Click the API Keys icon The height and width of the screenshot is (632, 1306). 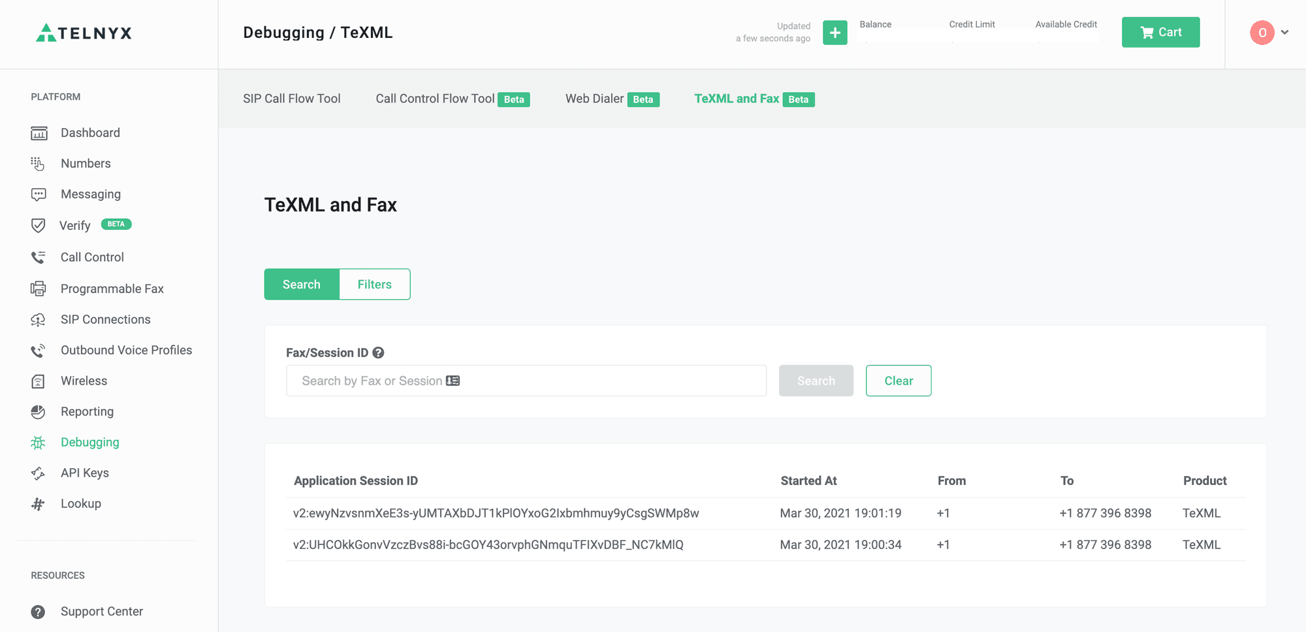(x=38, y=473)
